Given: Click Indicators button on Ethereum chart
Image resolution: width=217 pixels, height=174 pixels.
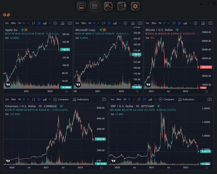Looking at the screenshot, I should pos(81,100).
